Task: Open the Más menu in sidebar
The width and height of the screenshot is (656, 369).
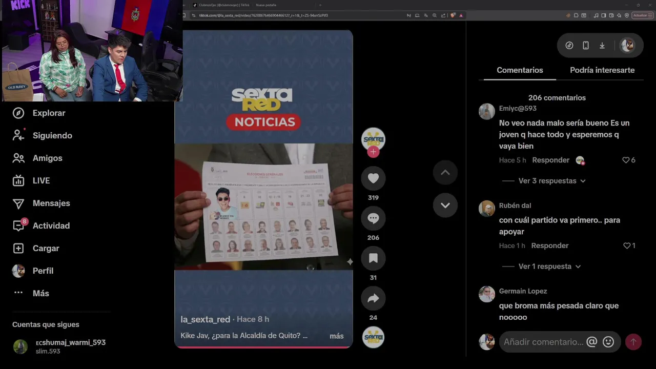Action: [31, 293]
